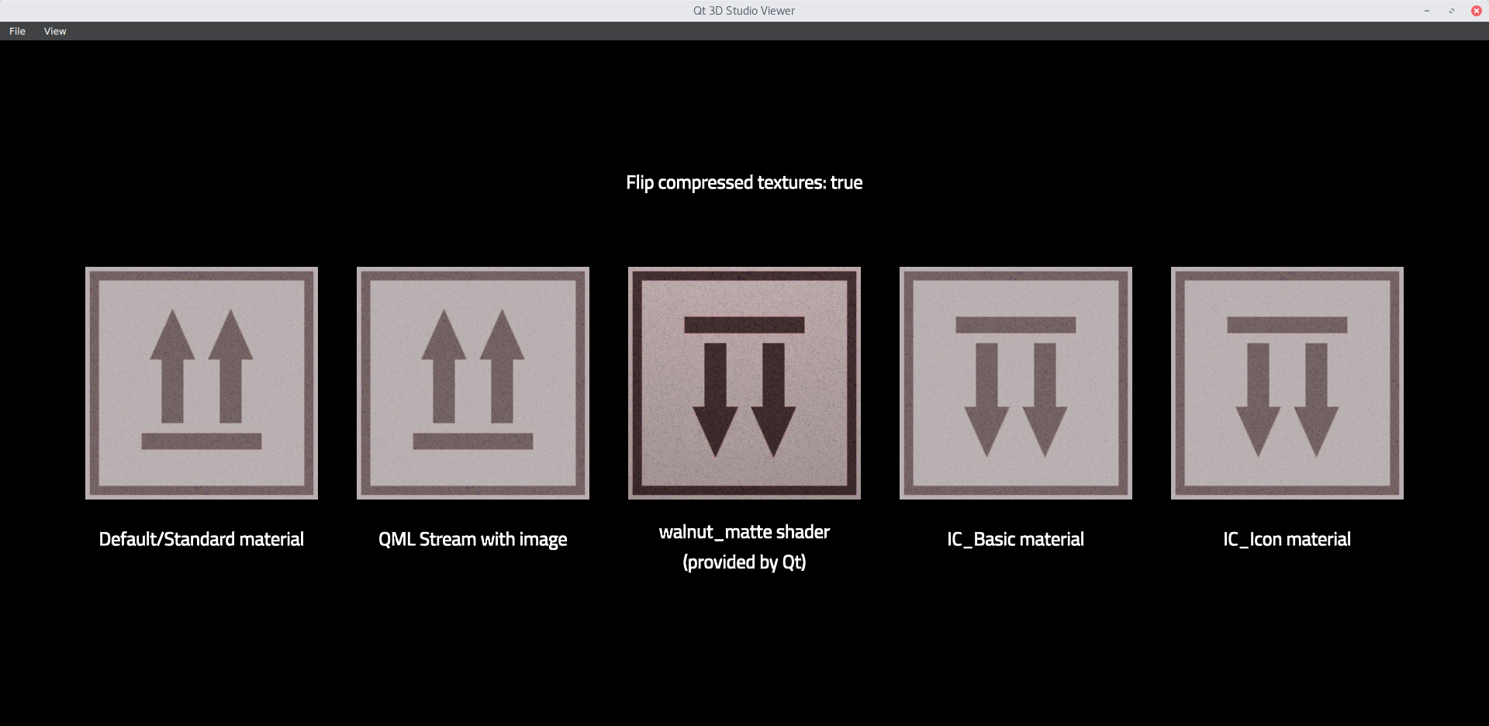Screen dimensions: 1489x726
Task: Open the View menu
Action: tap(55, 31)
